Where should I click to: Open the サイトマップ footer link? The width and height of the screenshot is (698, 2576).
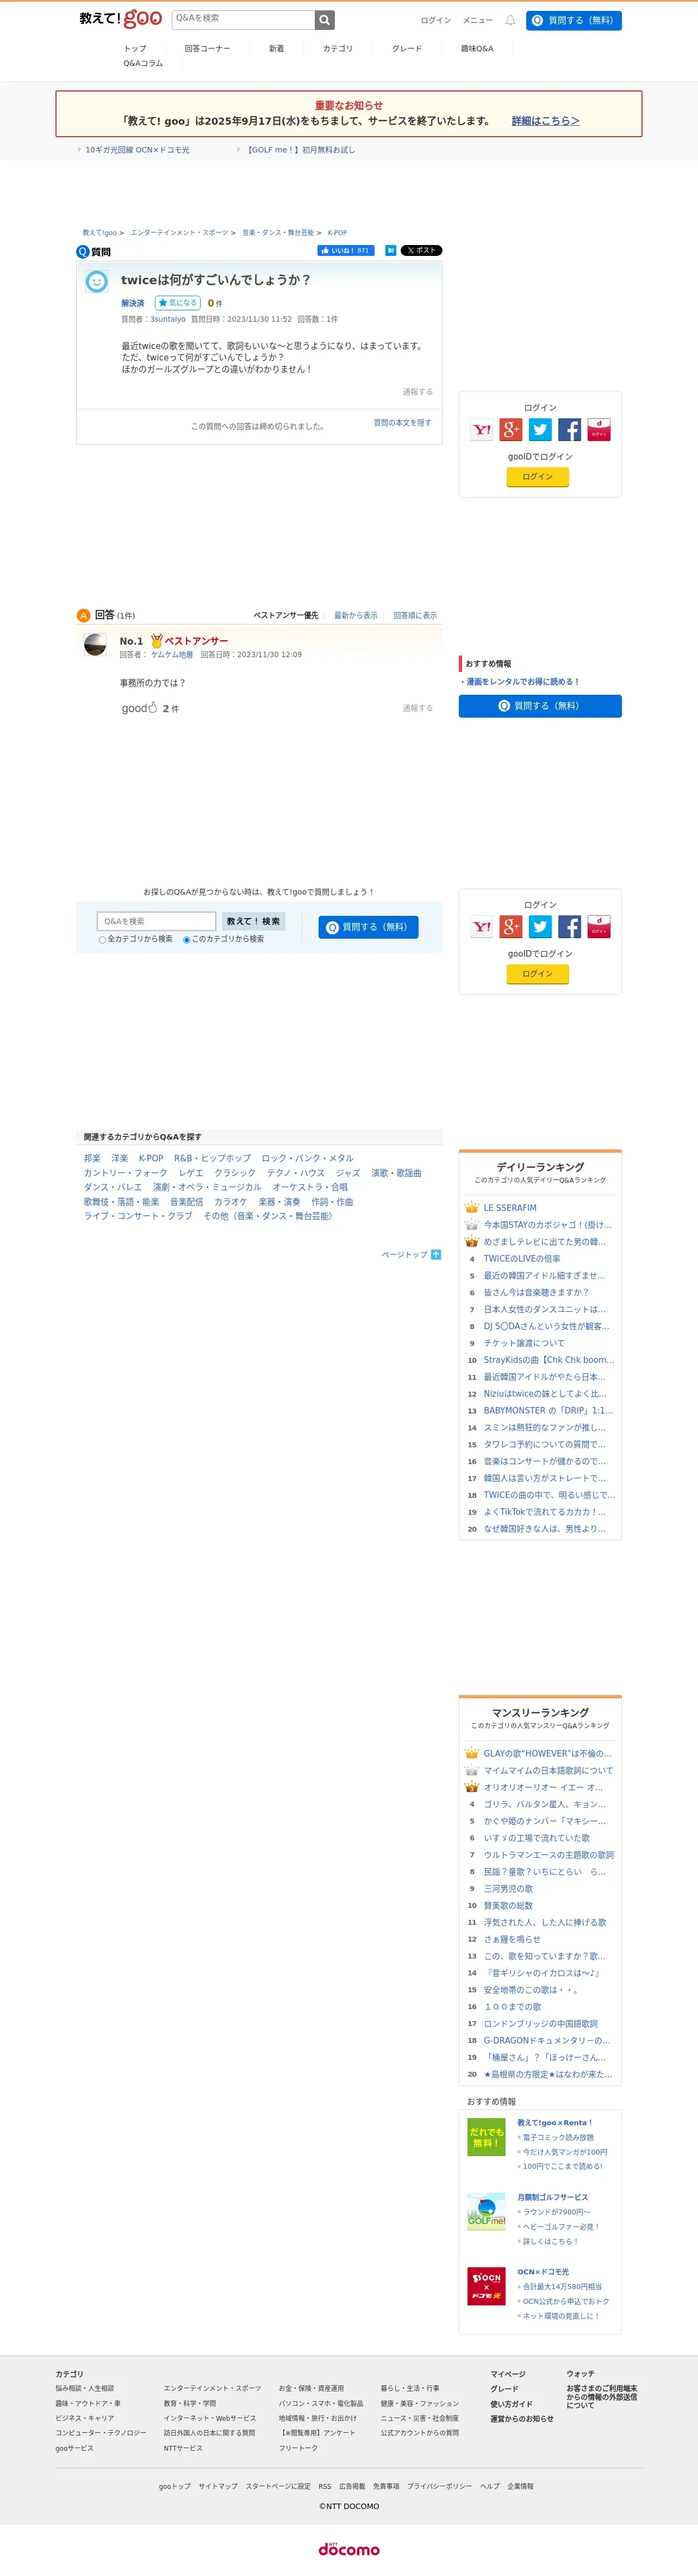[x=217, y=2486]
